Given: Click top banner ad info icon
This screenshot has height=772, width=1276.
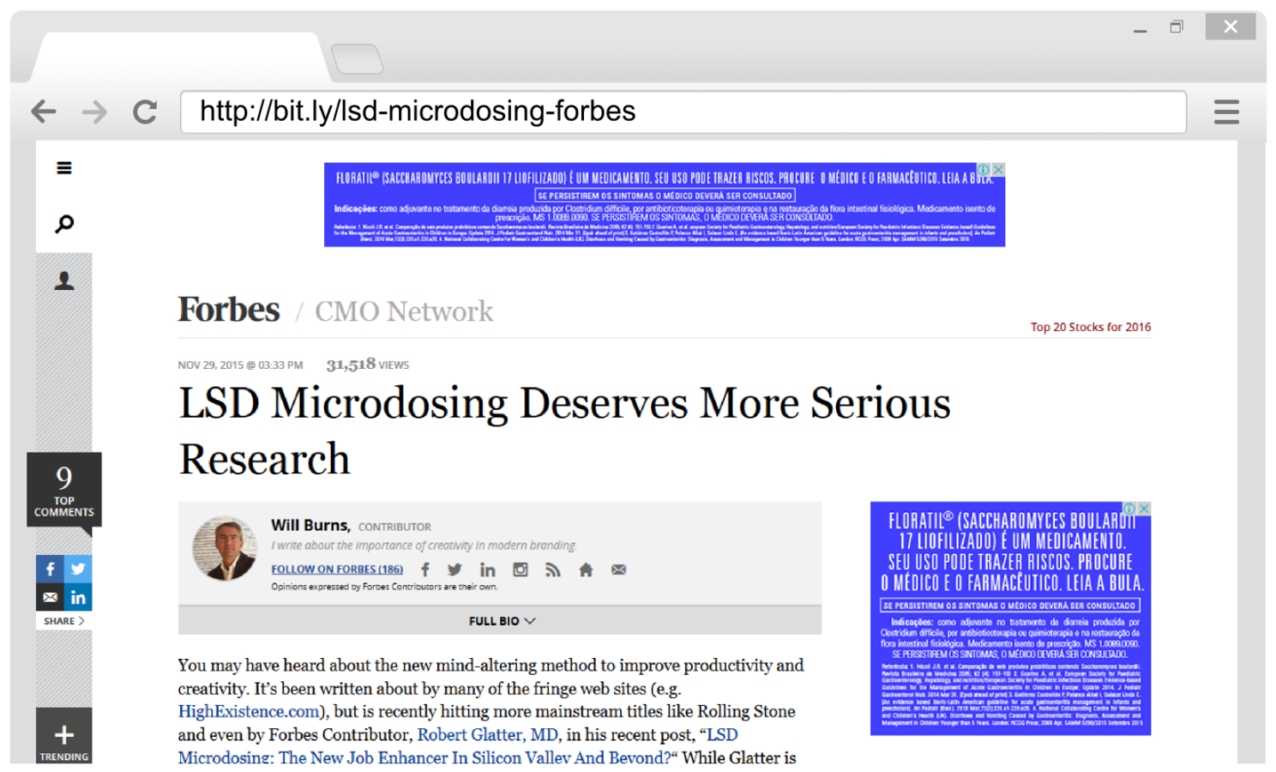Looking at the screenshot, I should click(984, 170).
